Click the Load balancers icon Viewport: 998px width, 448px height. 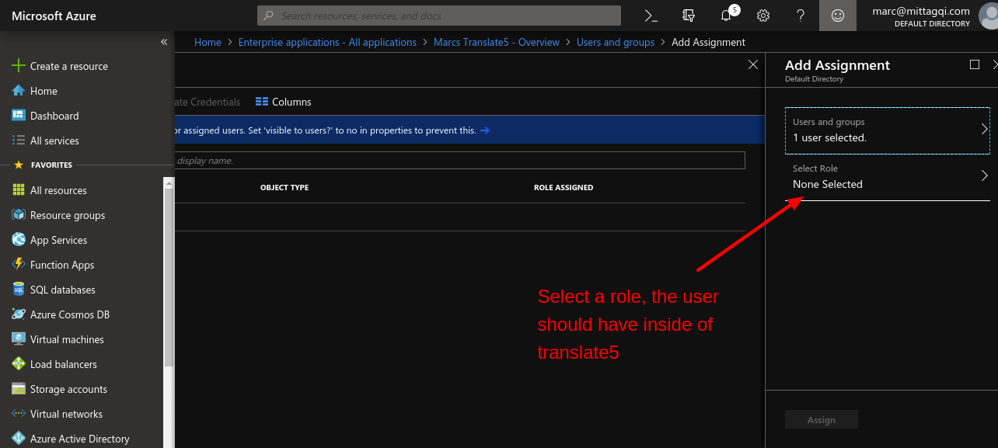tap(19, 364)
